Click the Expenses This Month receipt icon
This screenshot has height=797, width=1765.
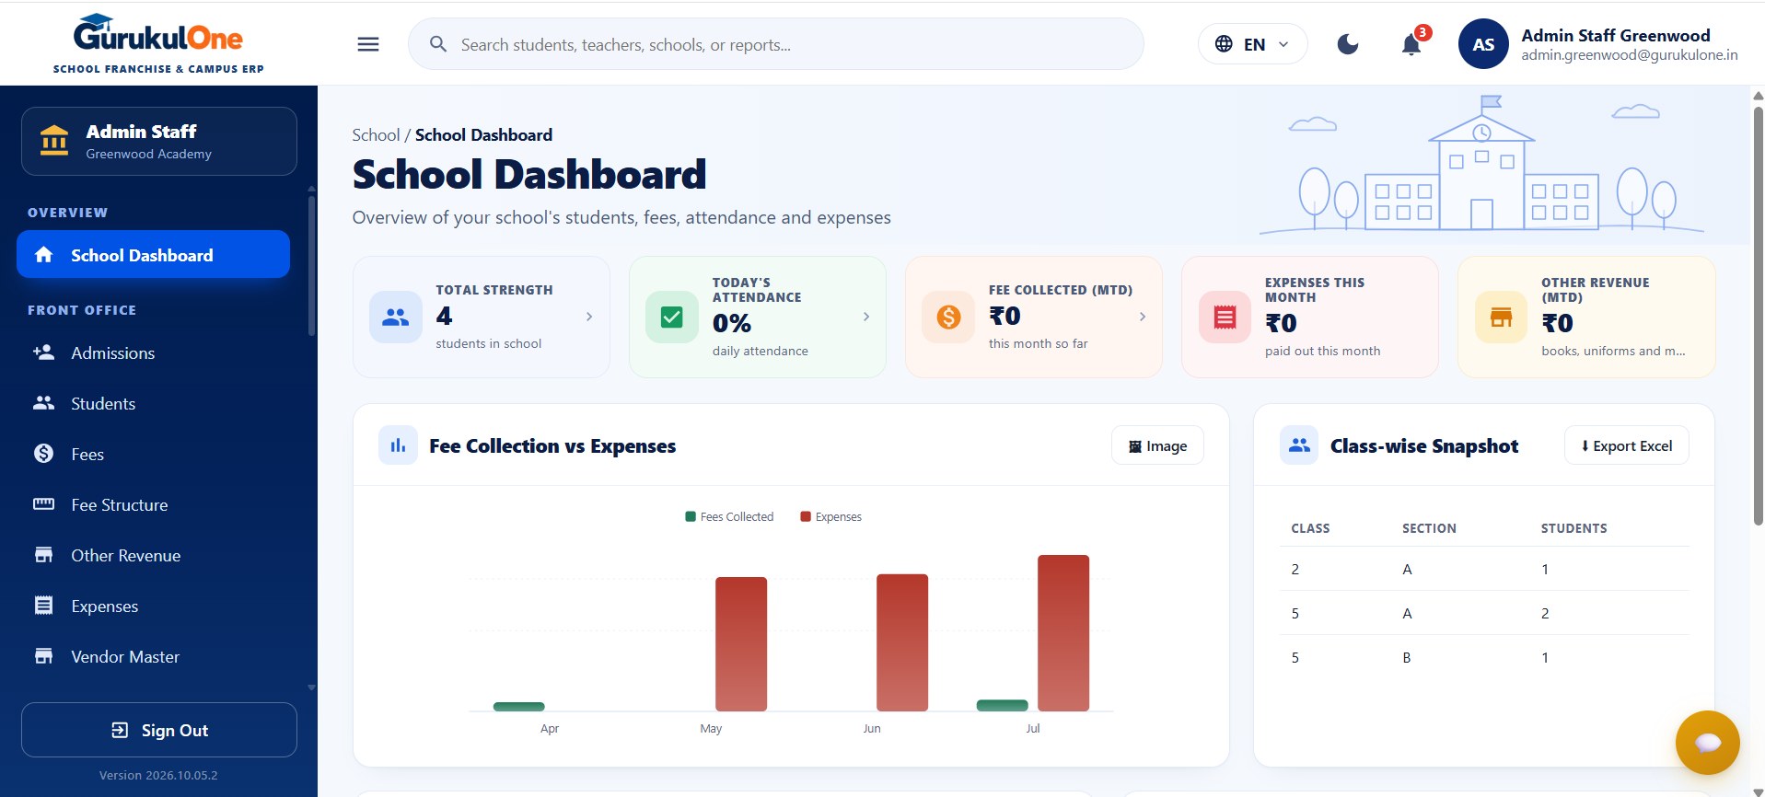click(x=1225, y=317)
